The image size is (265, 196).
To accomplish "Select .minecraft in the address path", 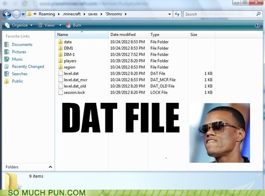I will pos(72,14).
